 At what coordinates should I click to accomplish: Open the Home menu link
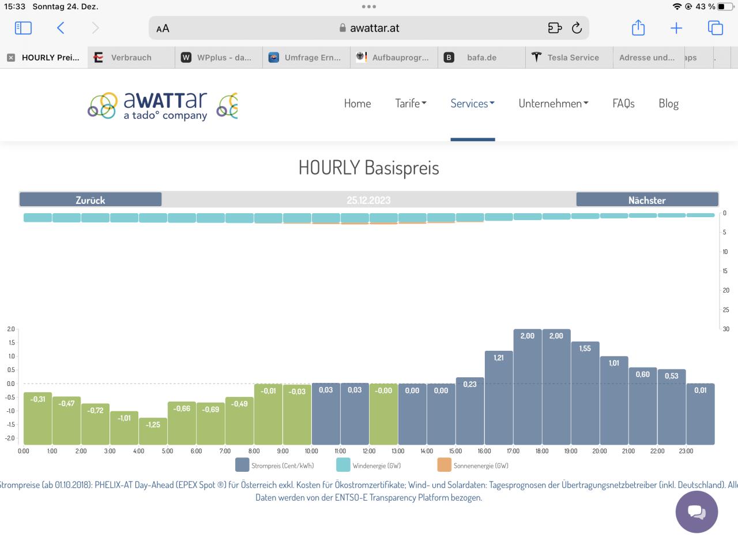357,104
